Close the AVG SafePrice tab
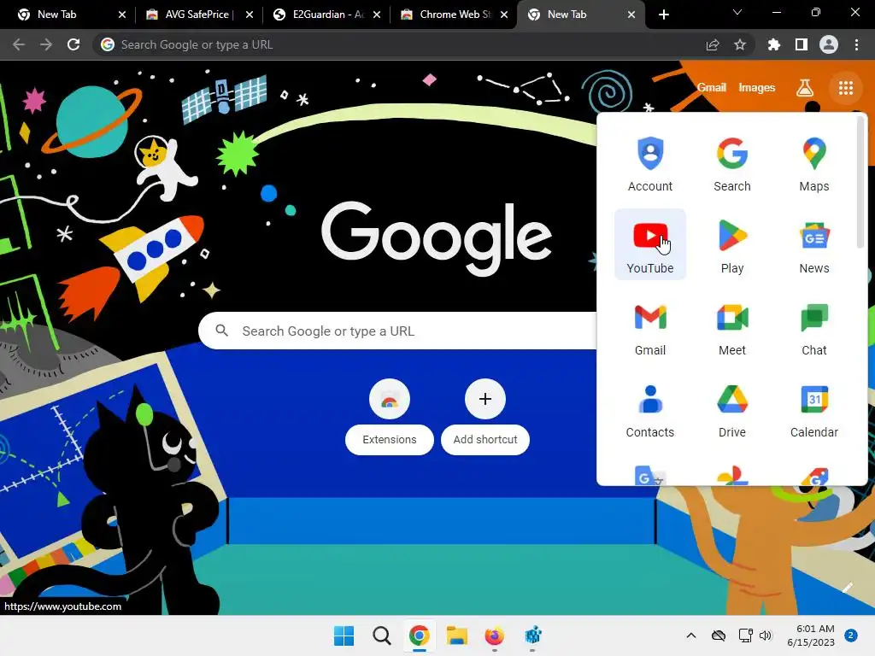The width and height of the screenshot is (875, 656). tap(249, 15)
